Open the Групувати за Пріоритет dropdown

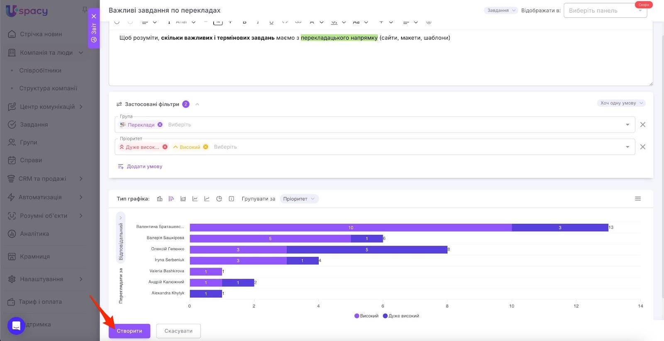(x=299, y=199)
